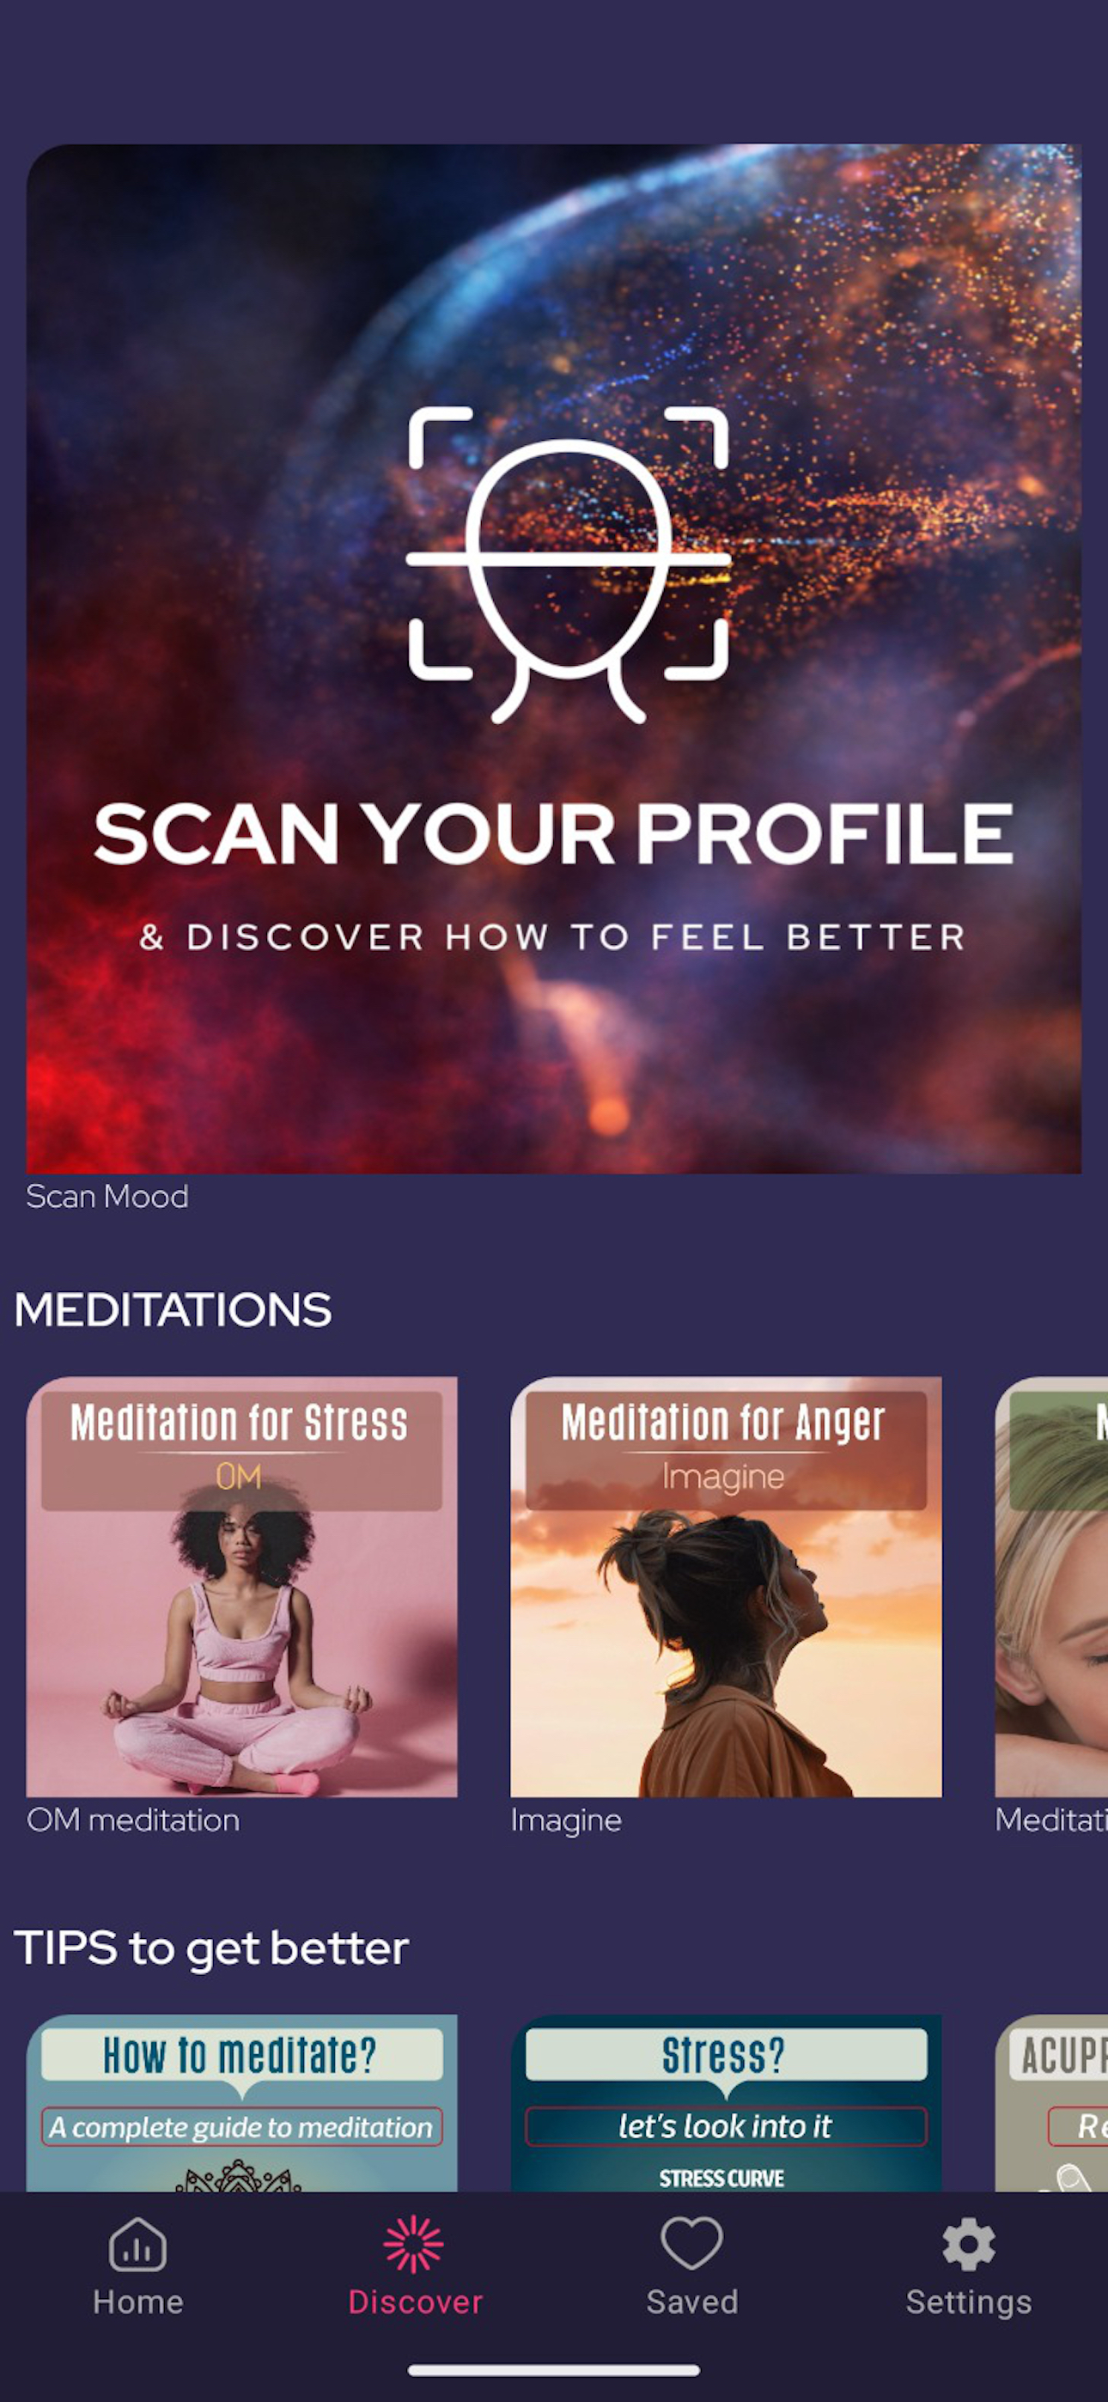Open Meditation for Anger card
The width and height of the screenshot is (1108, 2402).
point(726,1587)
